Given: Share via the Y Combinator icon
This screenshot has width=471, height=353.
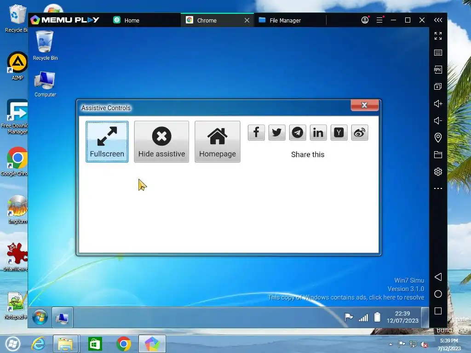Looking at the screenshot, I should (x=339, y=132).
